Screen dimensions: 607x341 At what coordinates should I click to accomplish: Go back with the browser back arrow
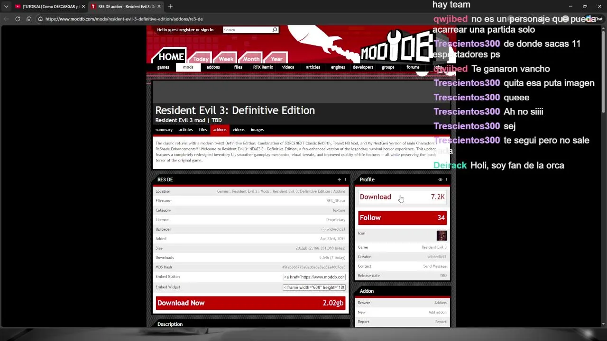pyautogui.click(x=6, y=19)
